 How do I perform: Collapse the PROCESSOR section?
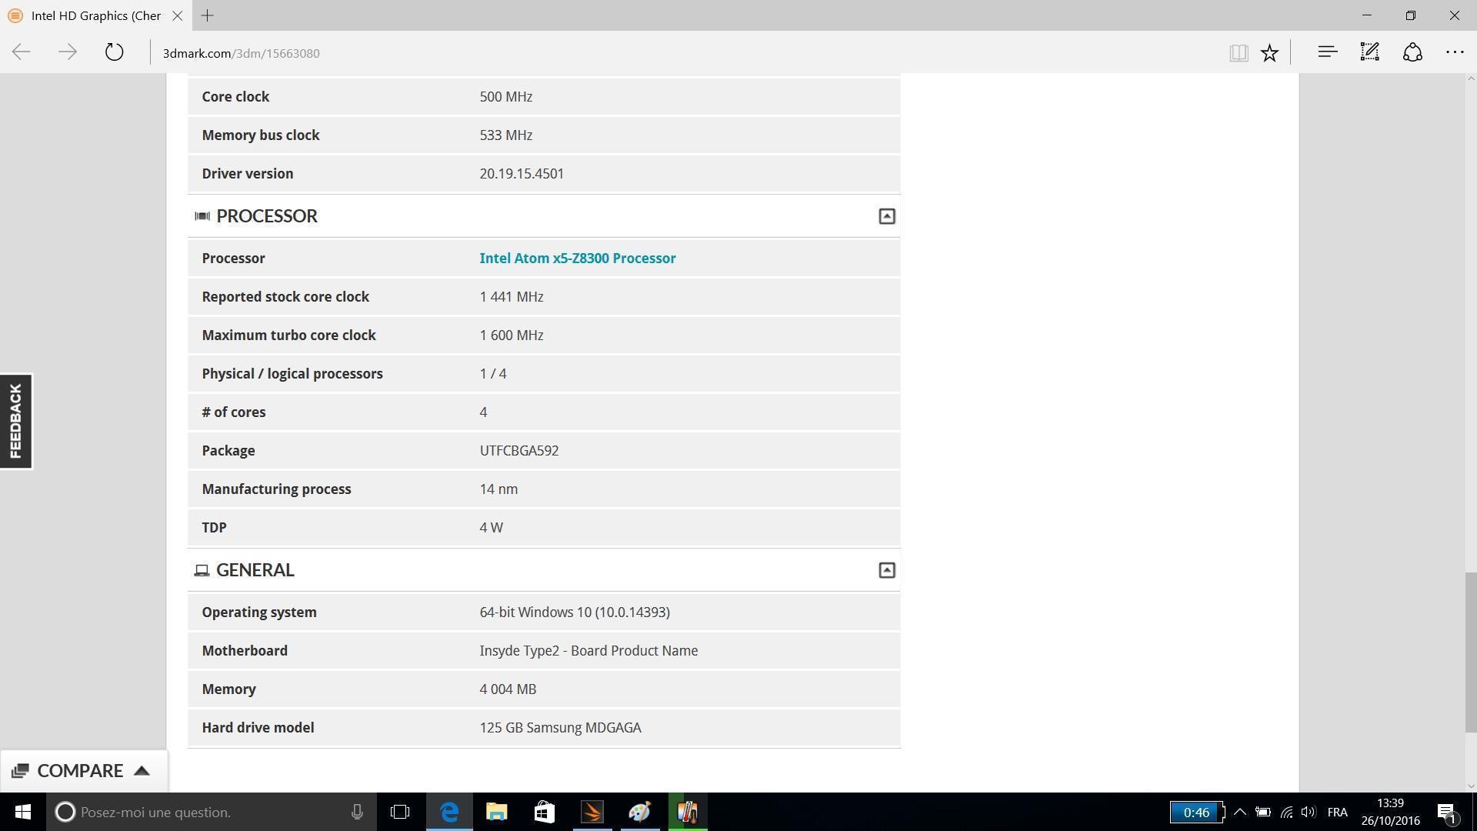[x=886, y=216]
